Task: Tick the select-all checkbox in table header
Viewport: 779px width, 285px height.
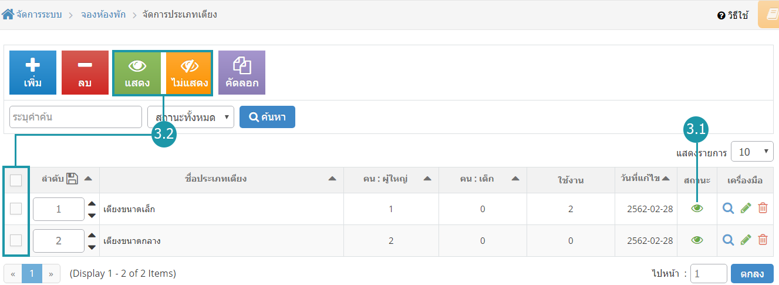Action: pyautogui.click(x=16, y=180)
